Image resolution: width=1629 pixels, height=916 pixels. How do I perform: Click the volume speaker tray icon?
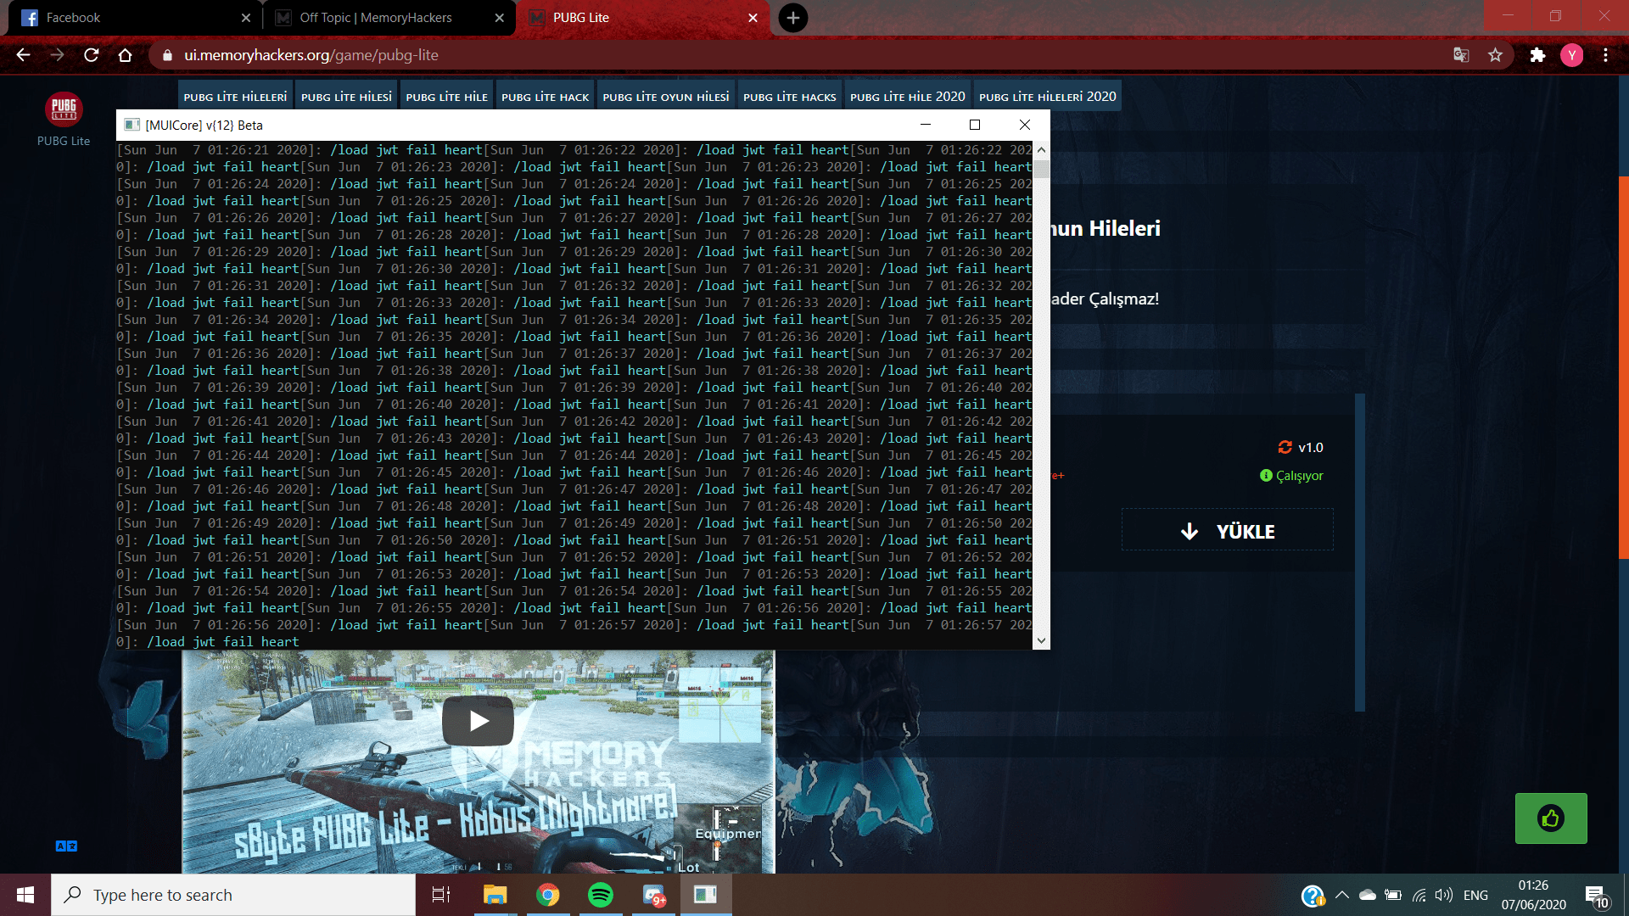(1444, 895)
